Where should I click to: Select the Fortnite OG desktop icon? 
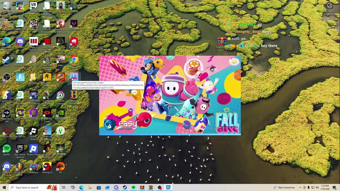(x=20, y=61)
